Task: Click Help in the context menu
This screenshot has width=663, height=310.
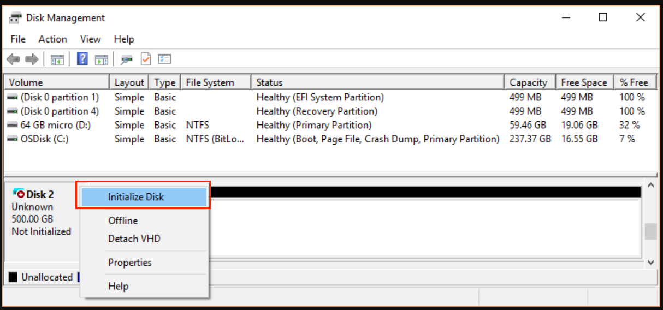Action: tap(119, 286)
